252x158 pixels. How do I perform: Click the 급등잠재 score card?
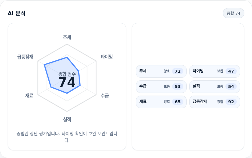point(215,102)
